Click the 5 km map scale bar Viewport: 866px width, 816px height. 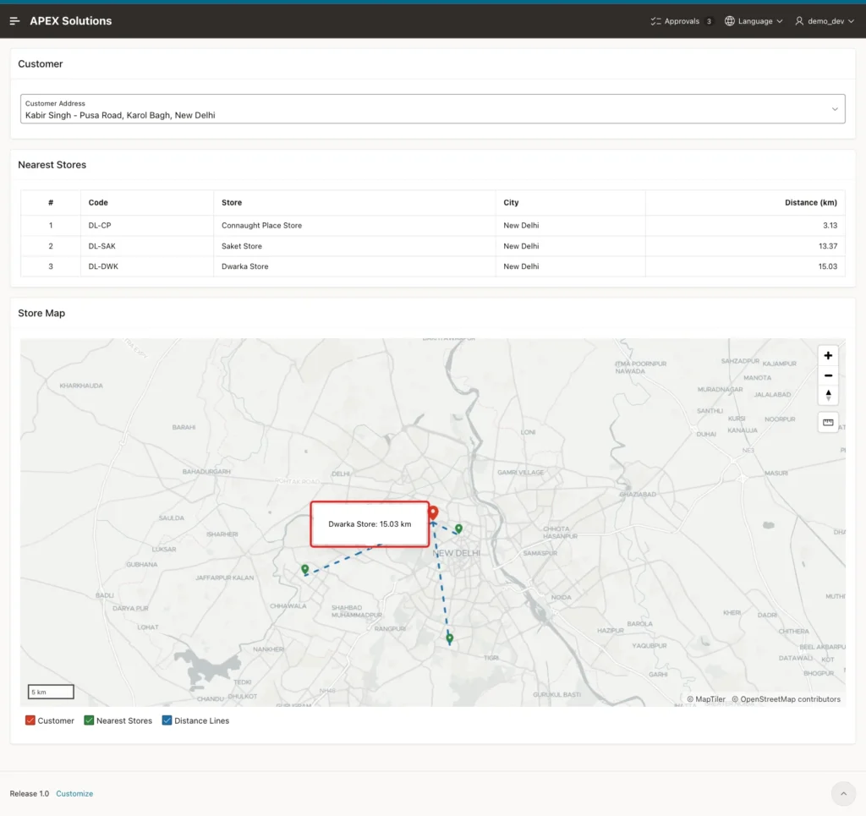[x=51, y=692]
